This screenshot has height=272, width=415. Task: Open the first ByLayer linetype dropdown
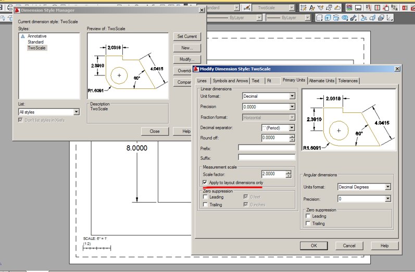point(259,18)
